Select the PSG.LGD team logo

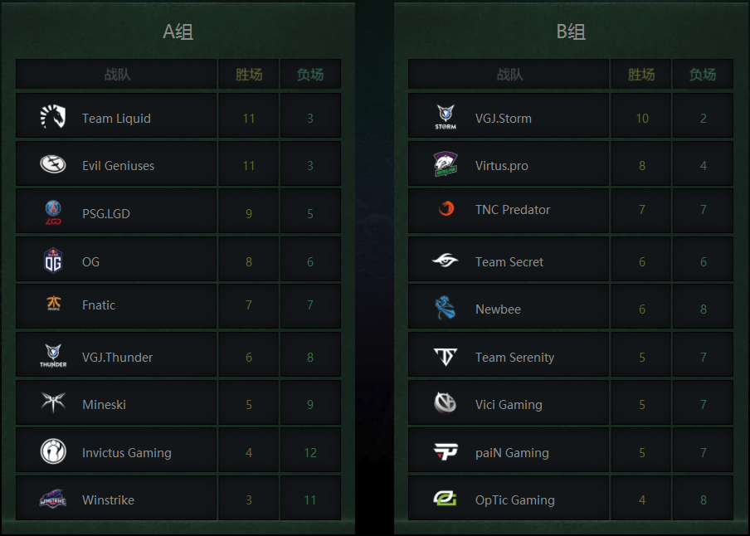click(x=53, y=212)
